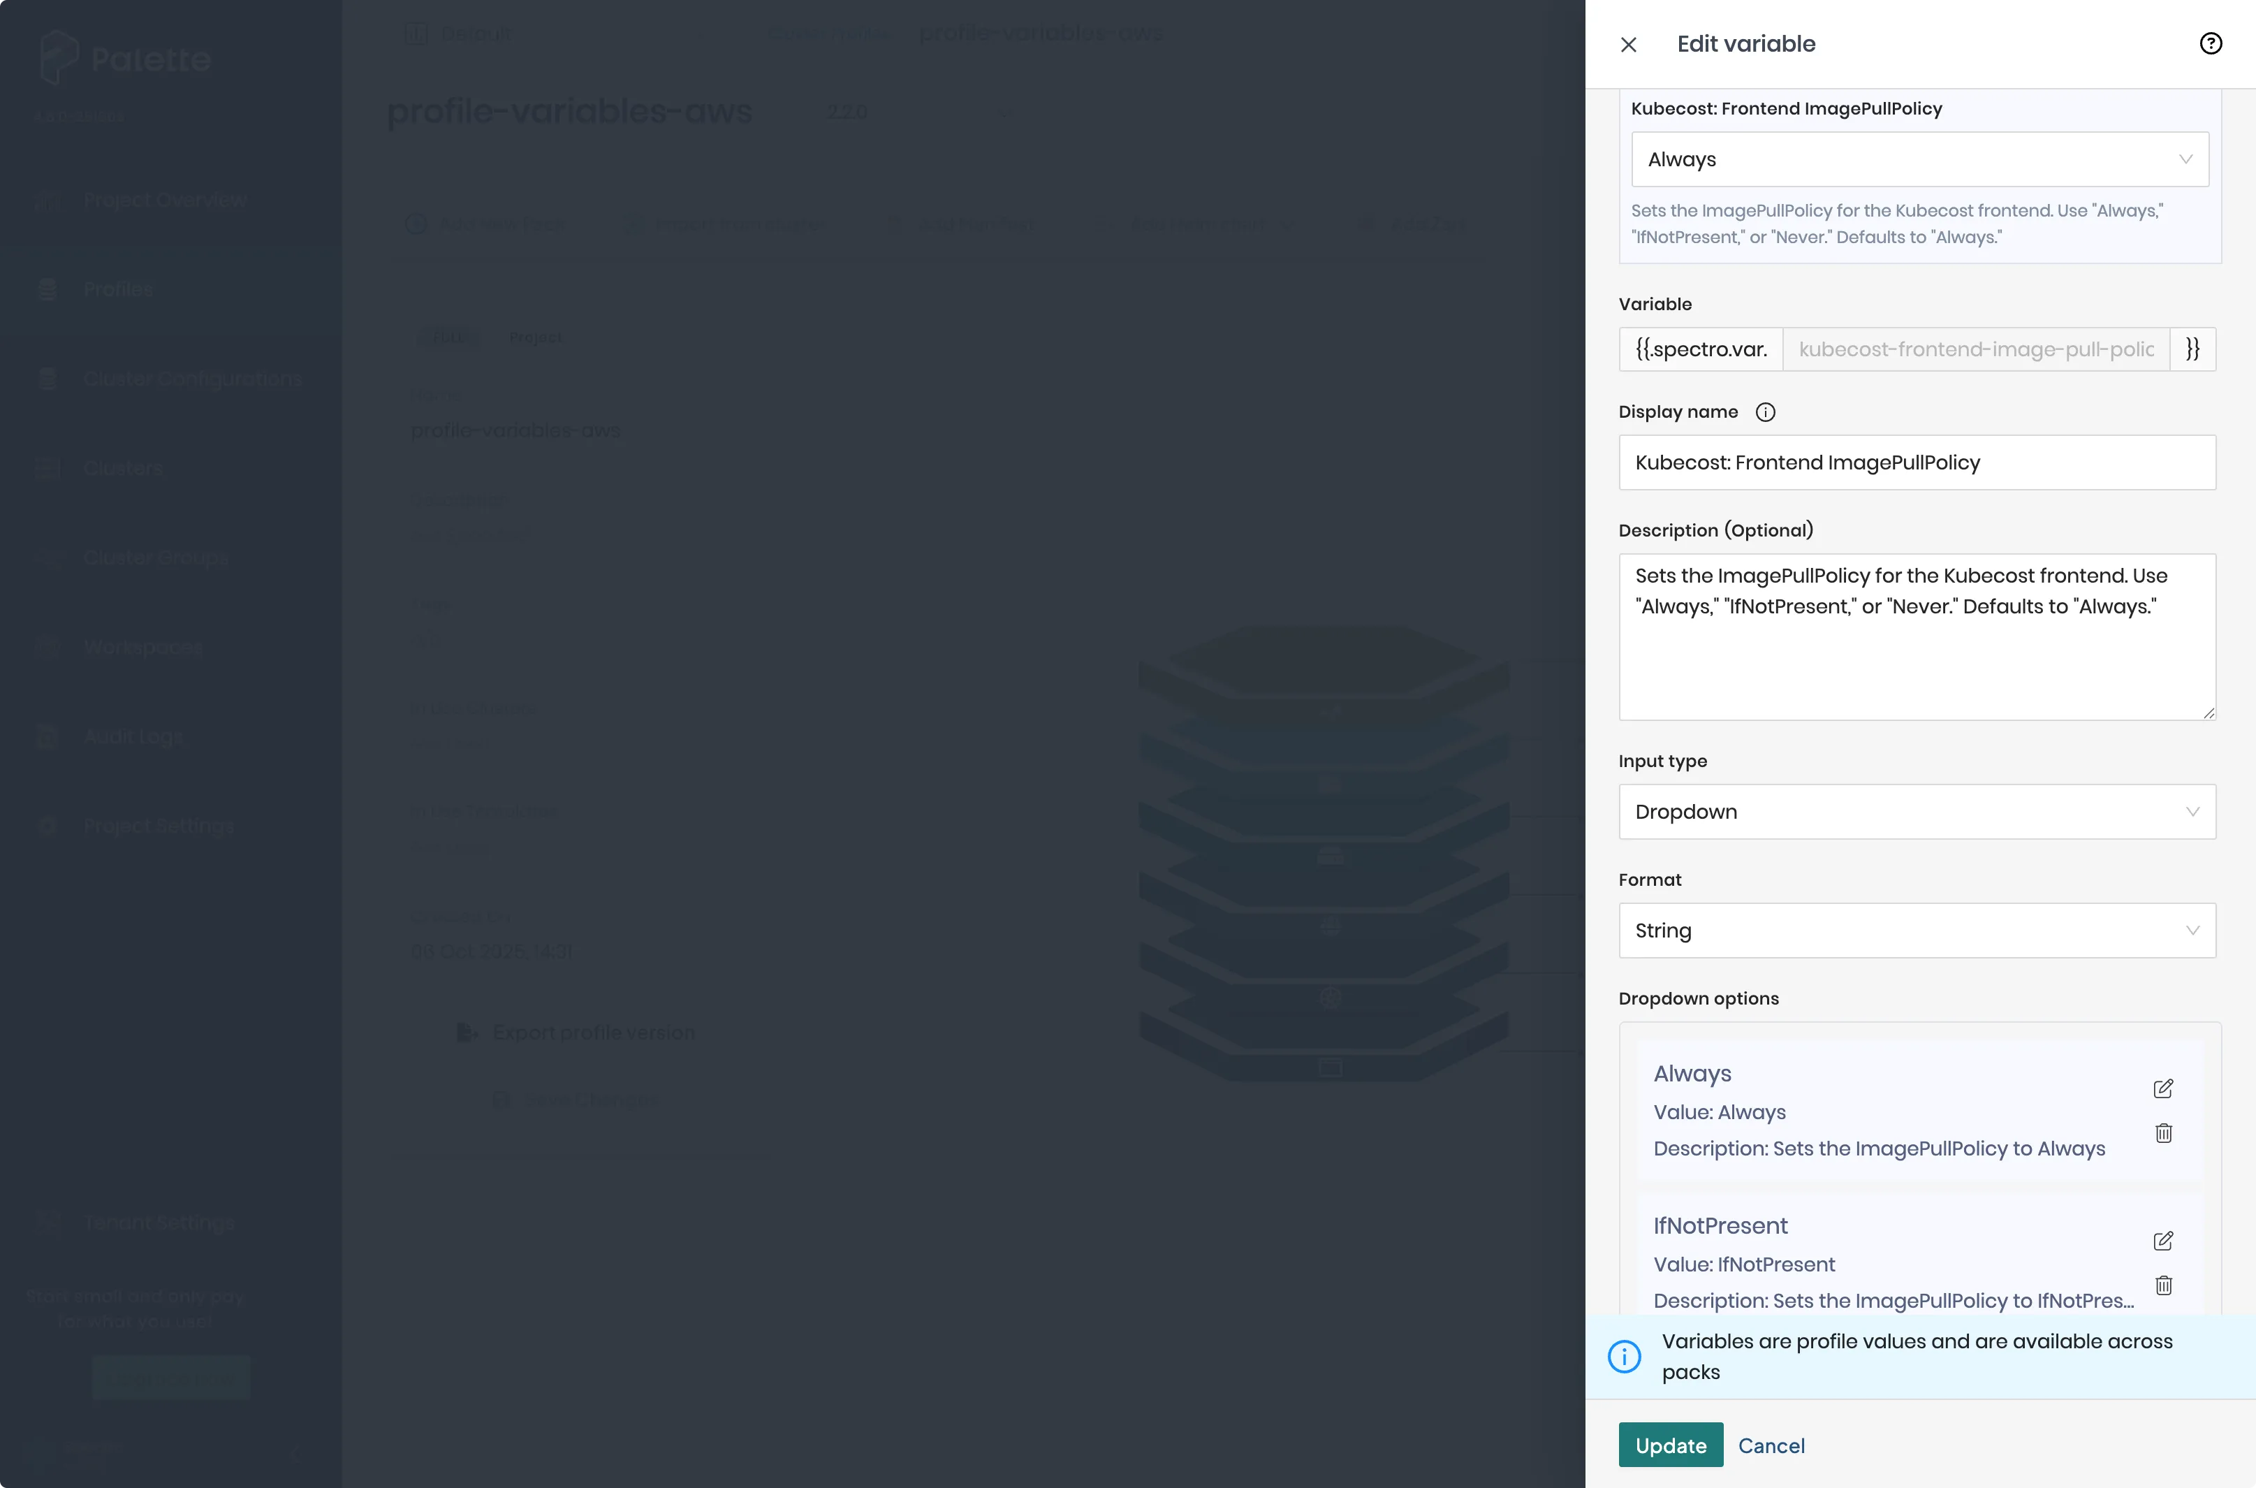
Task: Open the Input type dropdown
Action: (x=1917, y=811)
